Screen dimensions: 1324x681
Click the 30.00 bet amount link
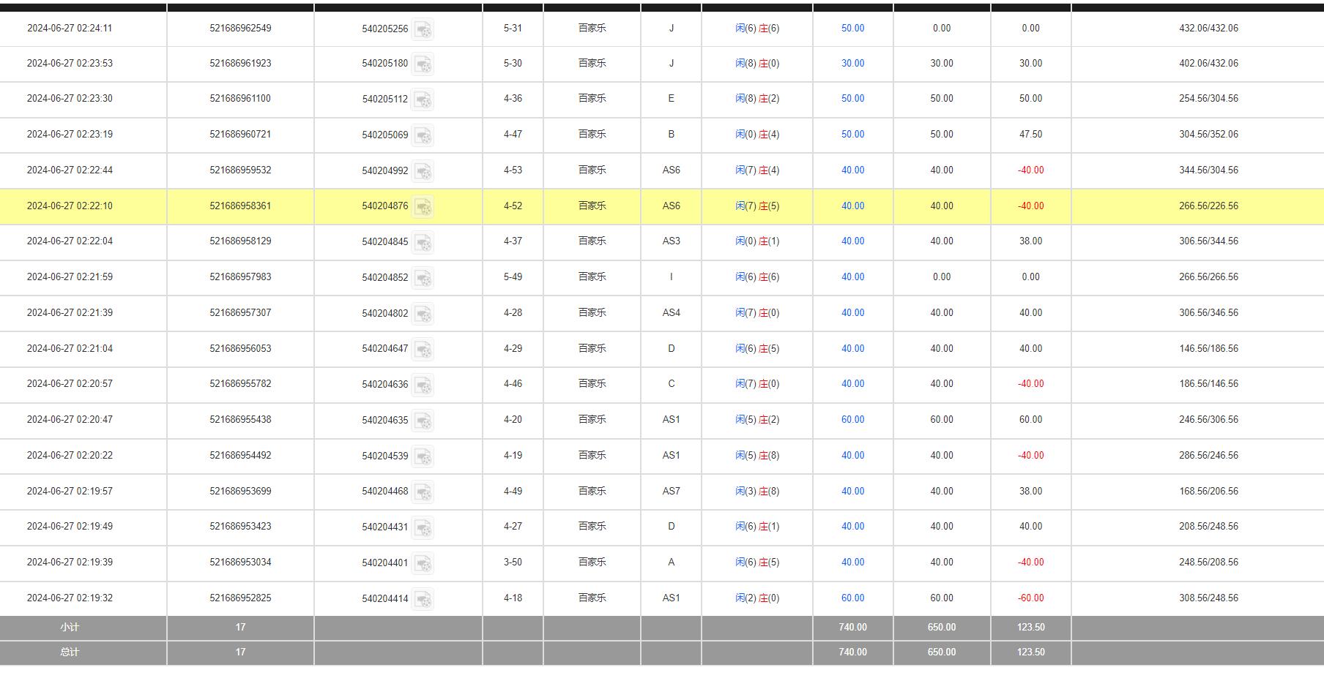pos(852,64)
